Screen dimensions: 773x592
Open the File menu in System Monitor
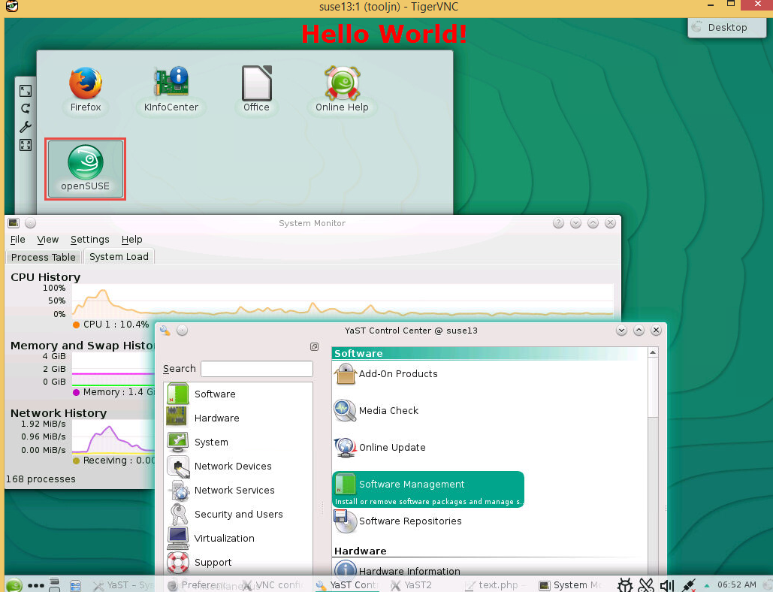tap(18, 239)
